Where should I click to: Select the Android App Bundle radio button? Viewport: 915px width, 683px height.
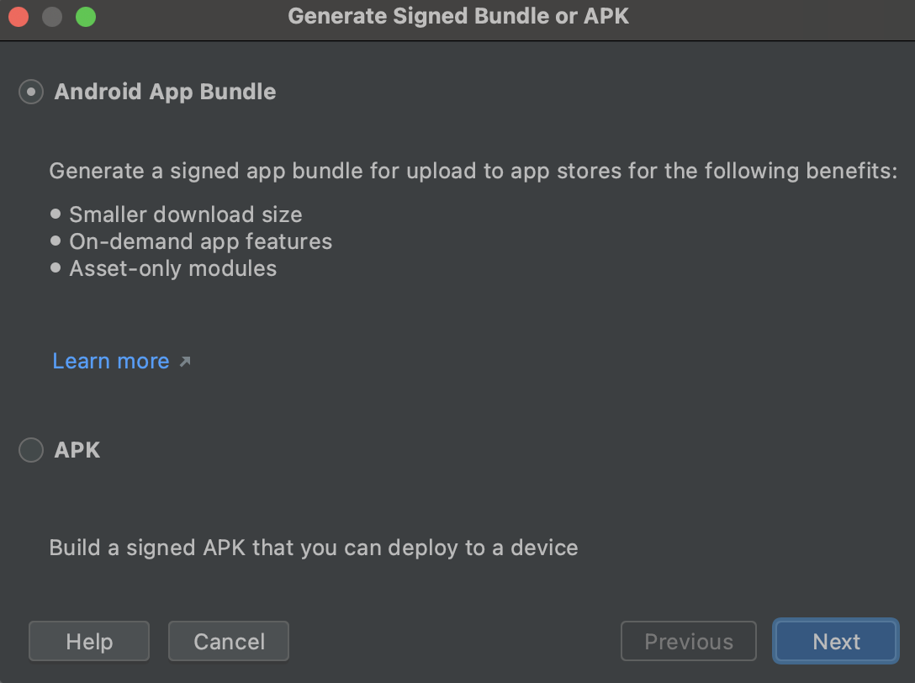coord(31,92)
